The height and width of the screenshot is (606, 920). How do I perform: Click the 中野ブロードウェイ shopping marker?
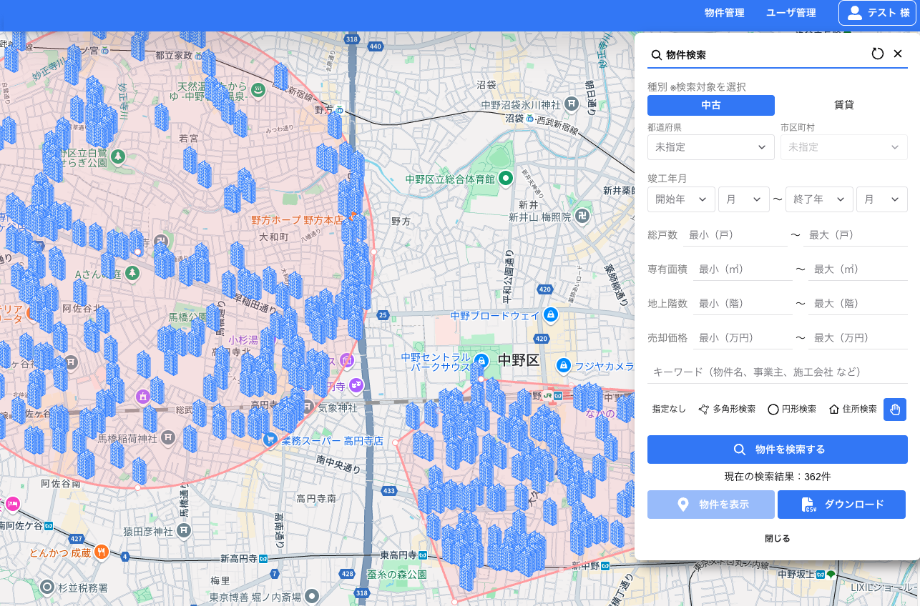point(550,314)
